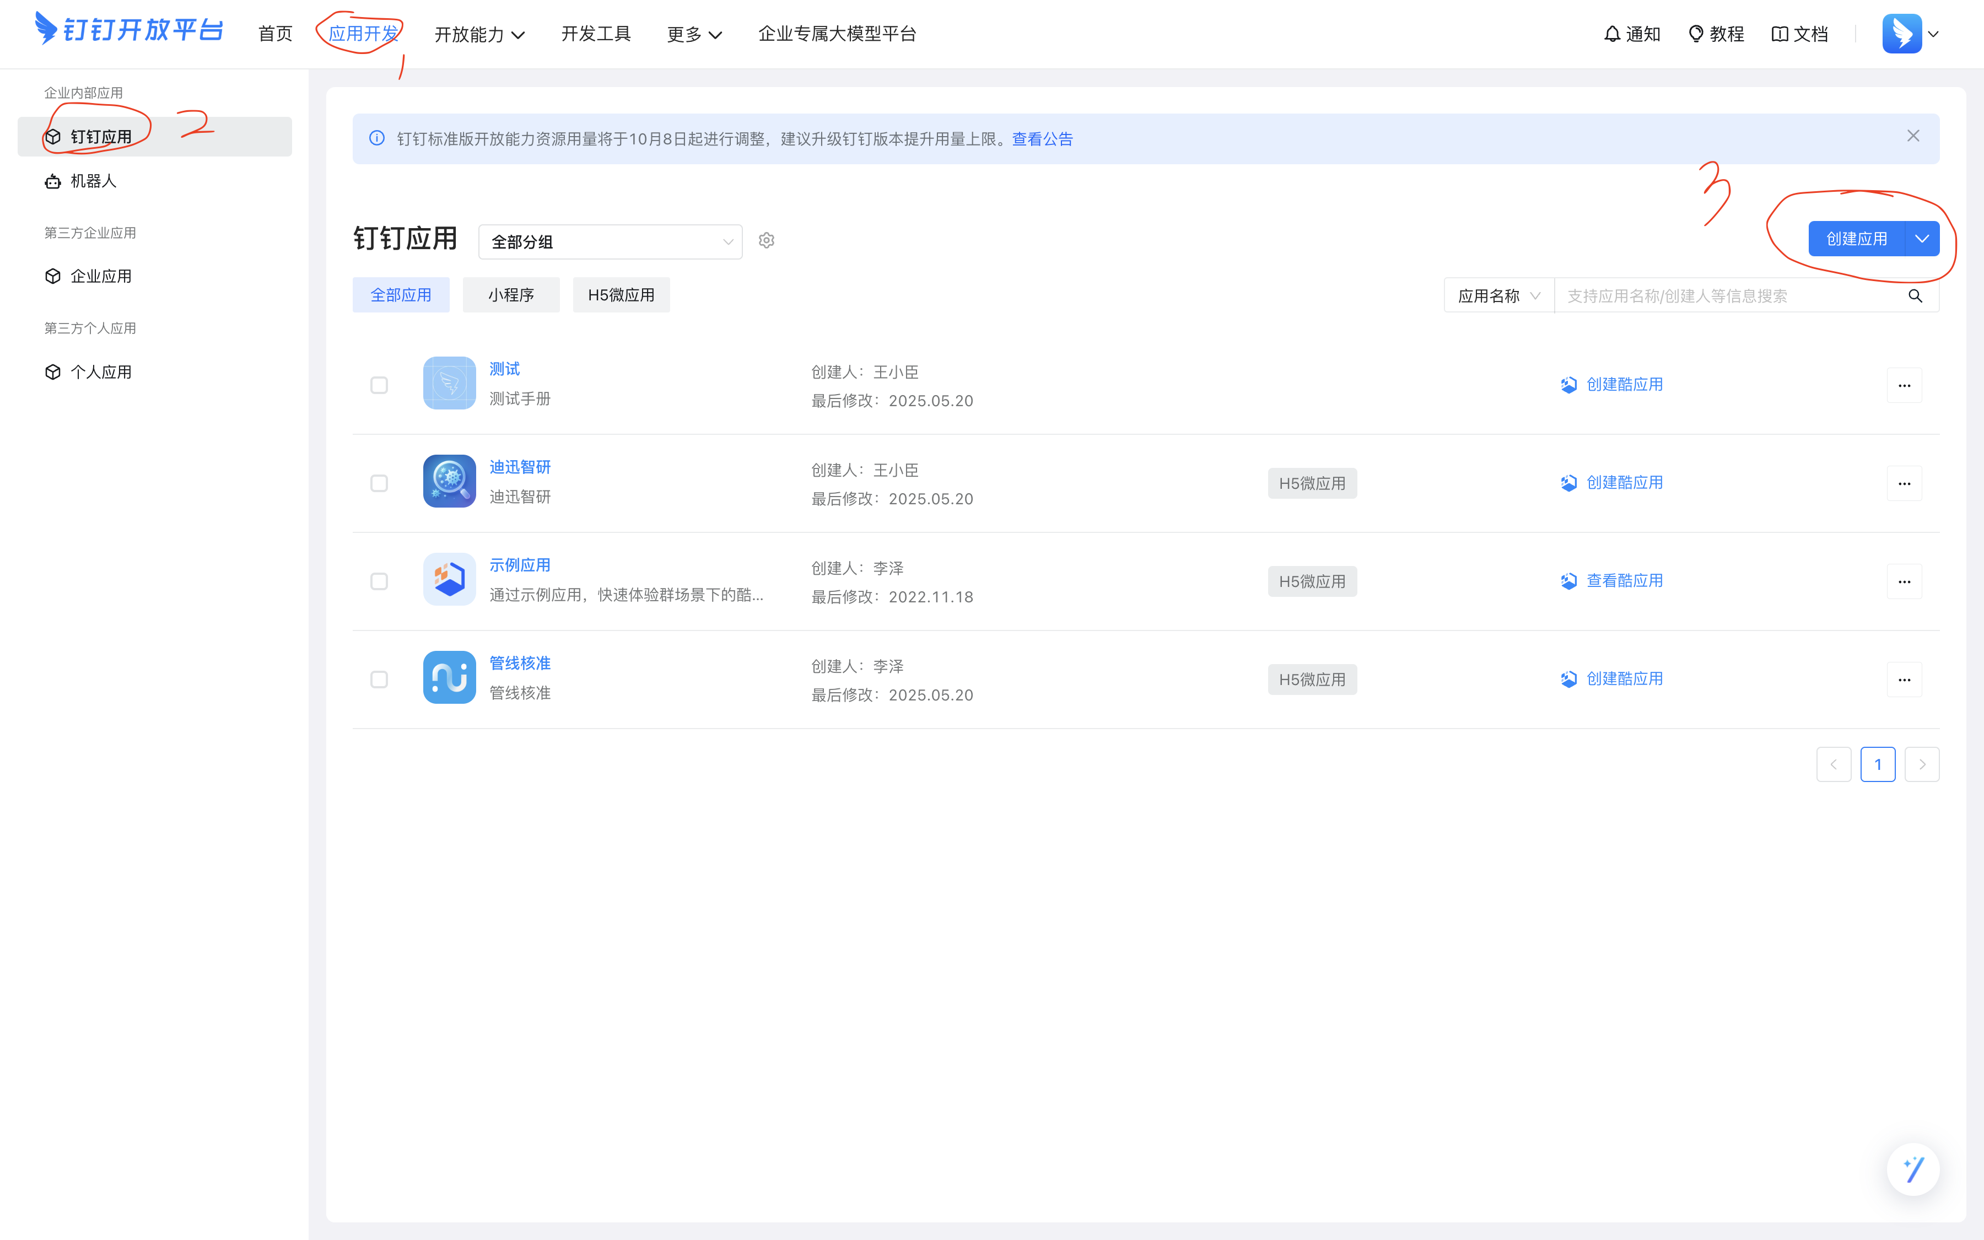Check the 测试 app checkbox

click(379, 385)
